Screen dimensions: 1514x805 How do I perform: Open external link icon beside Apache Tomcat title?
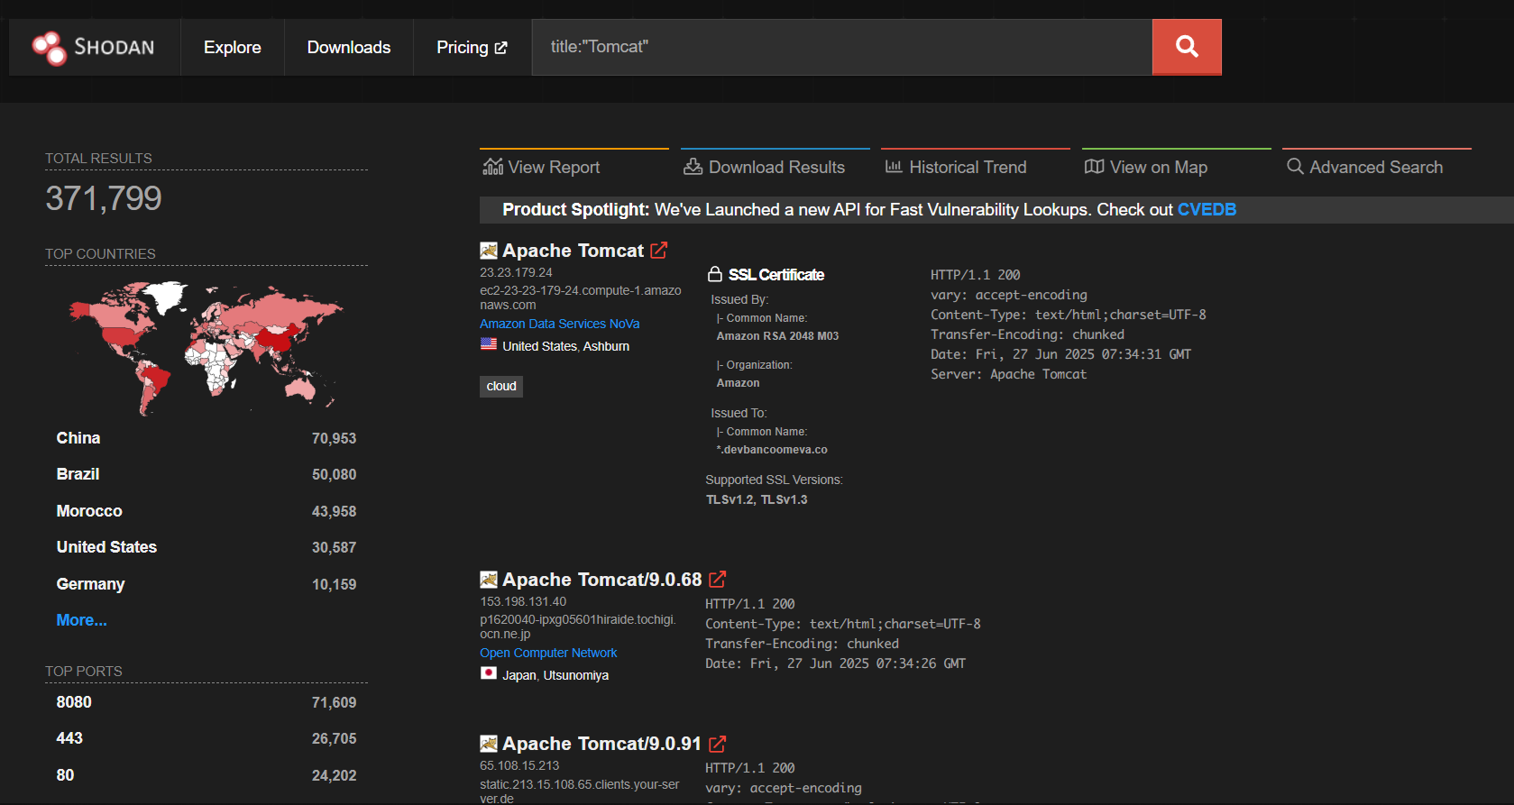tap(659, 251)
